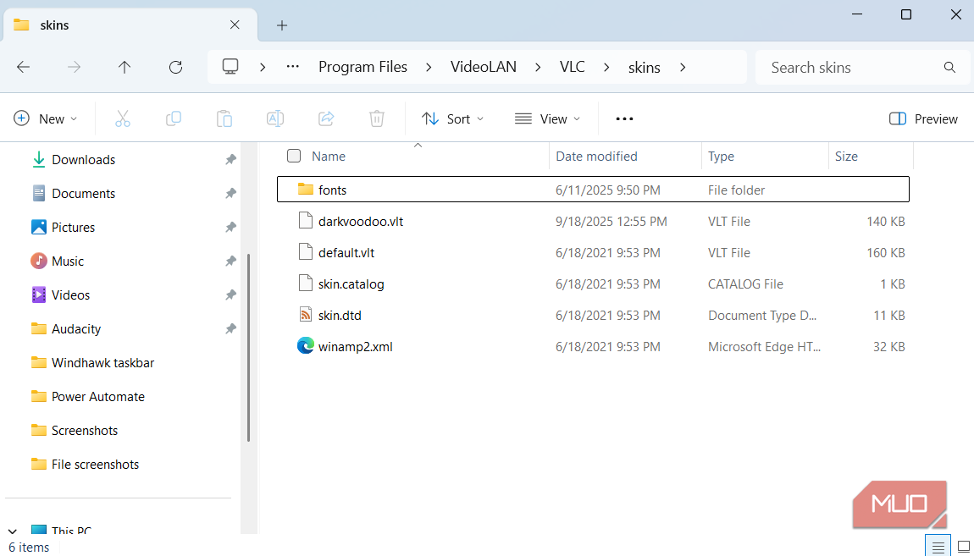
Task: Refresh the skins folder view
Action: coord(176,67)
